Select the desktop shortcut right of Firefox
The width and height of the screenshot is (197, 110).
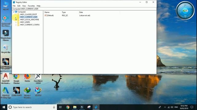[38, 79]
